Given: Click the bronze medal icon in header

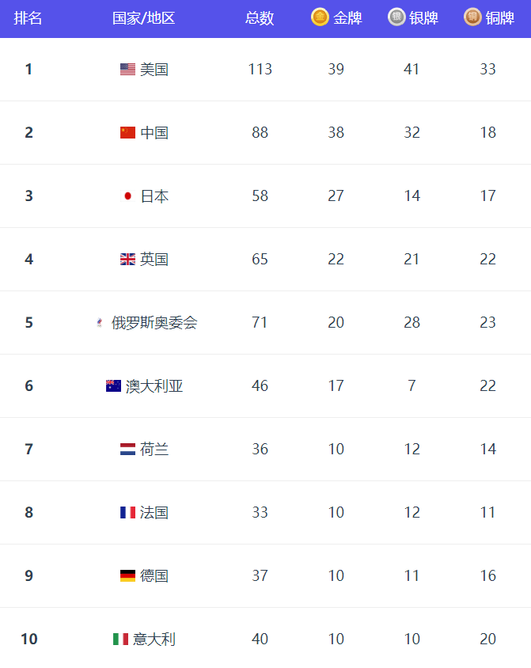Looking at the screenshot, I should tap(472, 17).
